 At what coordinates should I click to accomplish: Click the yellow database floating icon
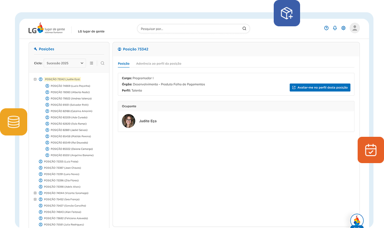14,122
